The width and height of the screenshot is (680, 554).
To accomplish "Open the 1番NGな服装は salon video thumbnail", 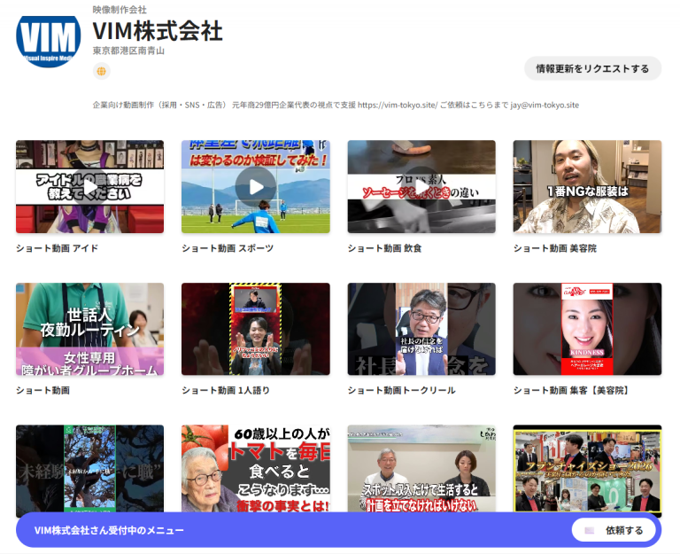I will click(587, 186).
